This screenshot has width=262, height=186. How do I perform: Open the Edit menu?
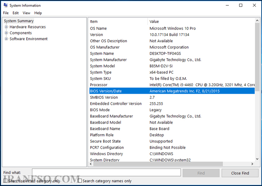click(16, 13)
